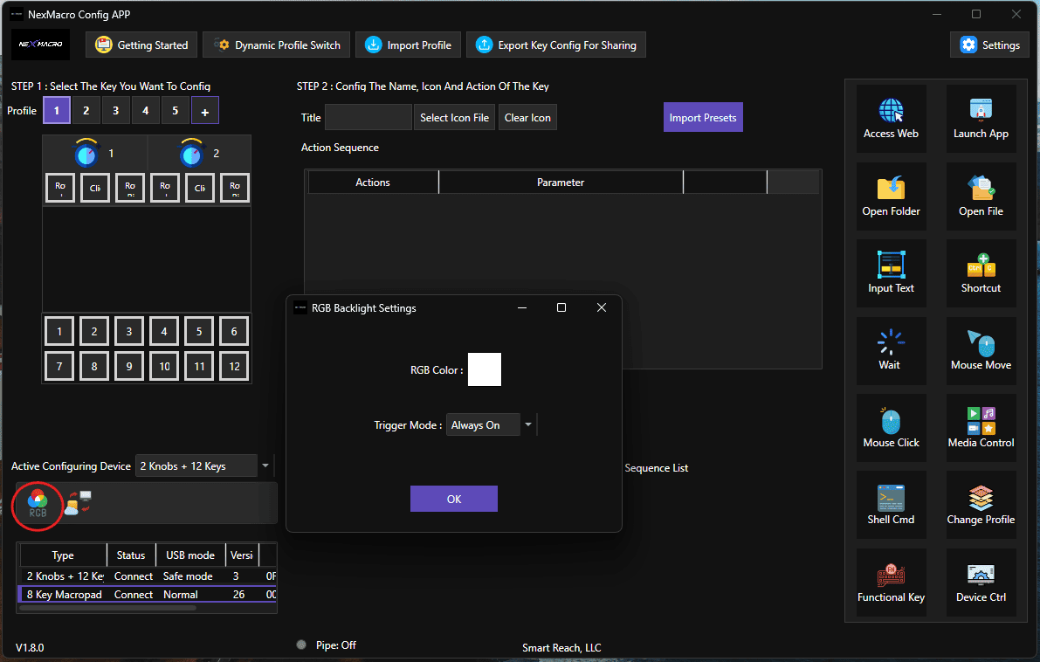This screenshot has width=1040, height=662.
Task: Select knob 1 Cli button
Action: click(x=95, y=188)
